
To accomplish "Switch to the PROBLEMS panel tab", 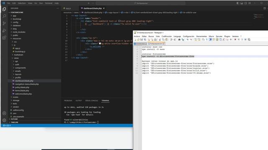I will (x=68, y=101).
